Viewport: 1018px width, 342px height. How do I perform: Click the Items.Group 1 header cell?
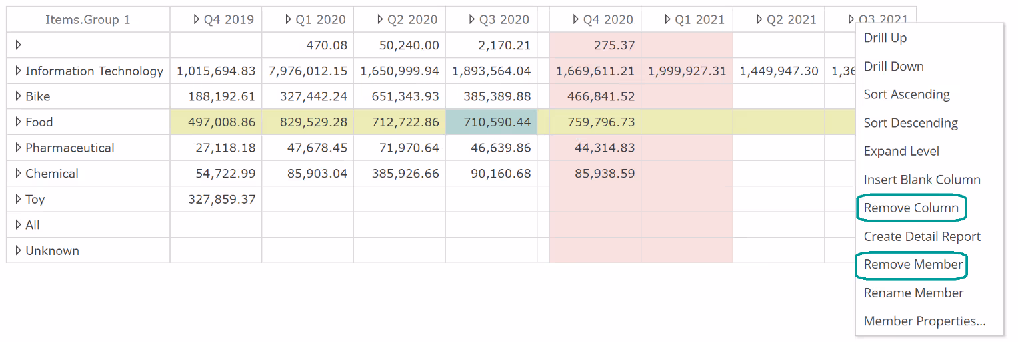point(88,19)
